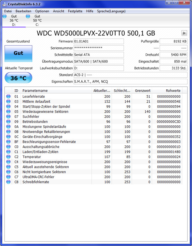Viewport: 192px width, 246px height.
Task: Click status orb of Geräte-Einschaltvorgänge row
Action: (x=8, y=137)
